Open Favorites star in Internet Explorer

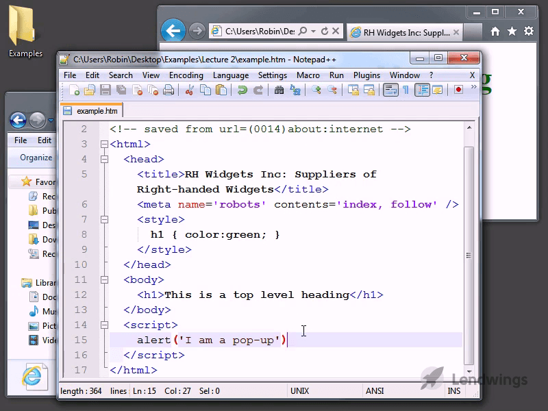pyautogui.click(x=512, y=31)
